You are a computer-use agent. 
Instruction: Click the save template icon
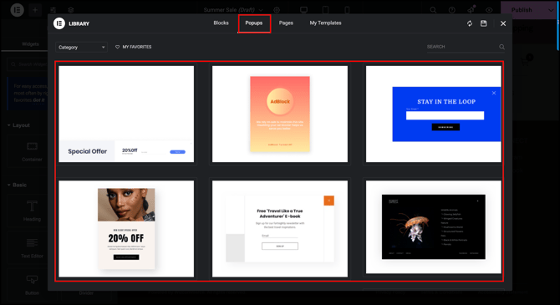click(484, 23)
